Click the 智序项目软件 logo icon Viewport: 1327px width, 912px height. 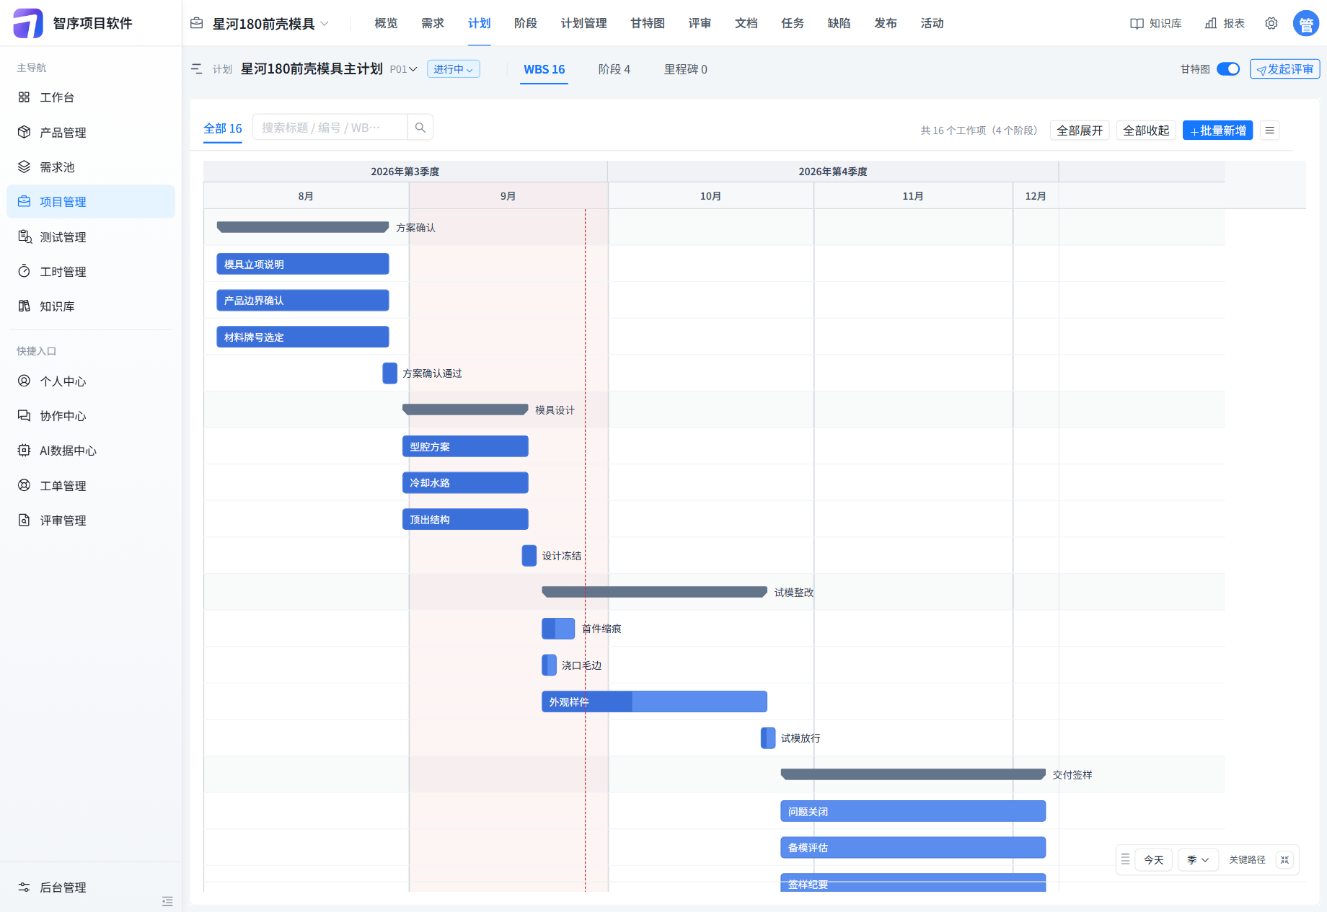pos(28,23)
